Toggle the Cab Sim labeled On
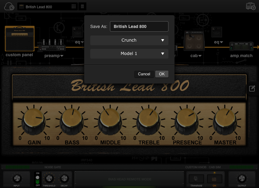 [215, 179]
